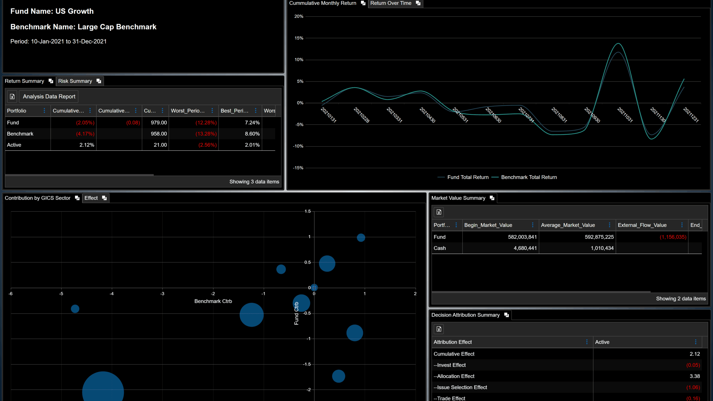Open Average_Market_Value column options menu
Viewport: 713px width, 401px height.
(610, 225)
